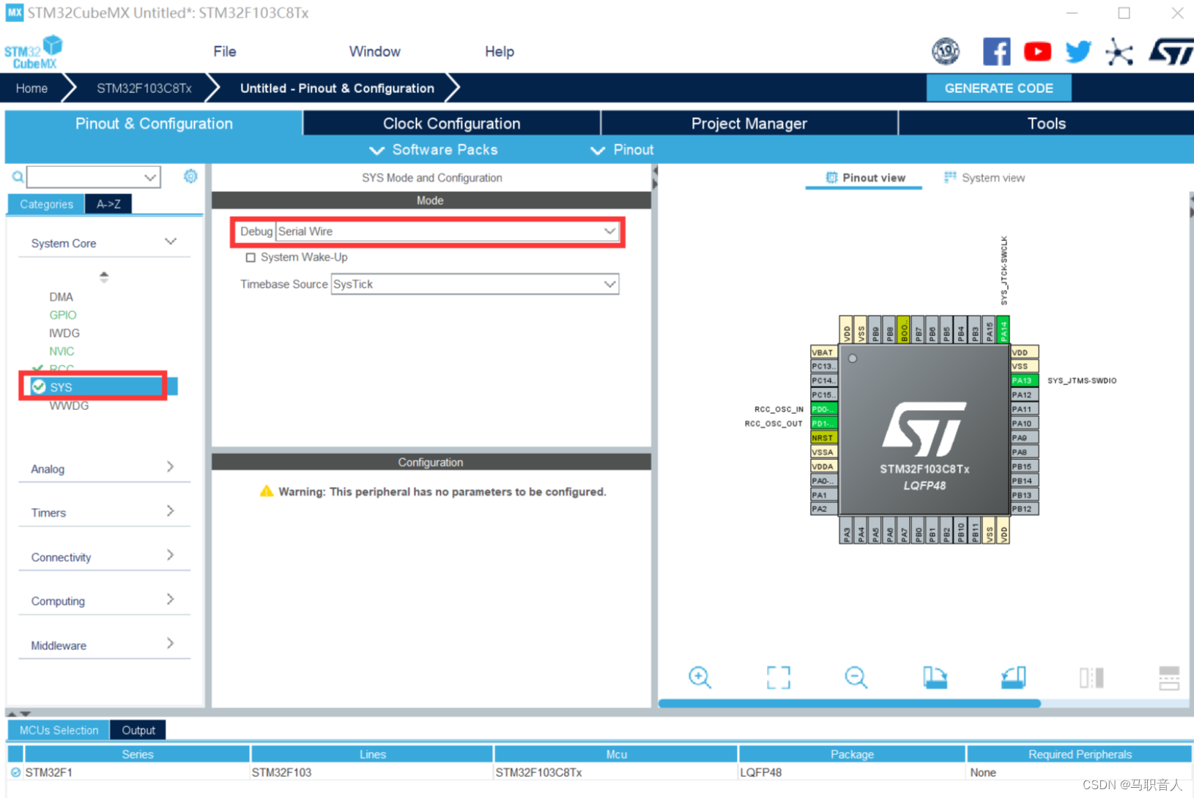Image resolution: width=1194 pixels, height=798 pixels.
Task: Switch to the Clock Configuration tab
Action: (451, 123)
